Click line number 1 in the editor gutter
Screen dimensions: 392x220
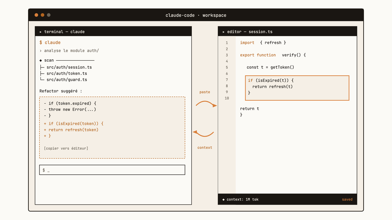(227, 43)
